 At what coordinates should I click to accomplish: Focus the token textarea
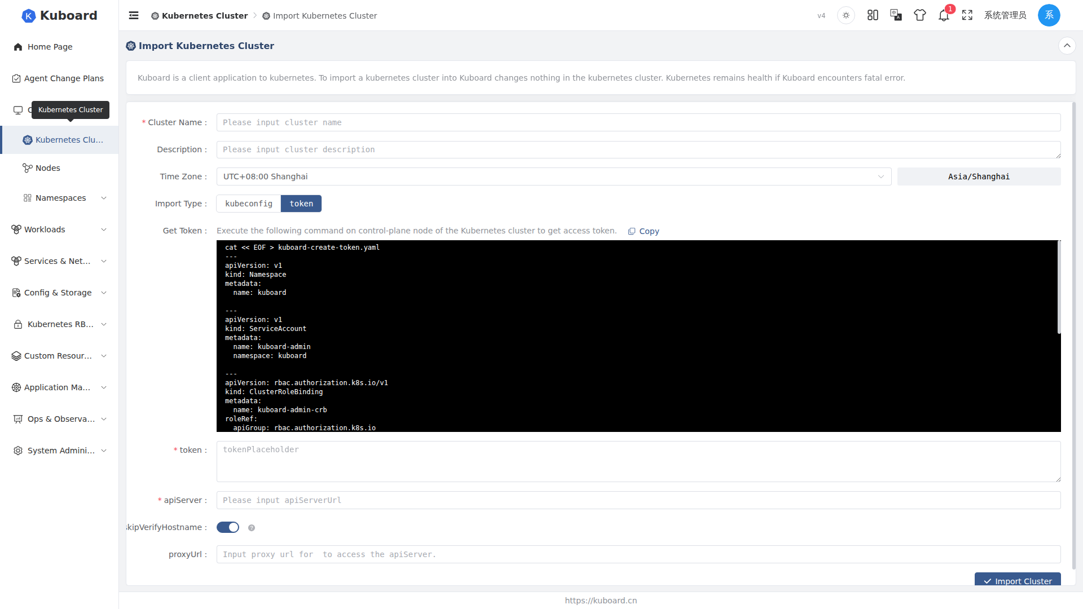point(639,461)
